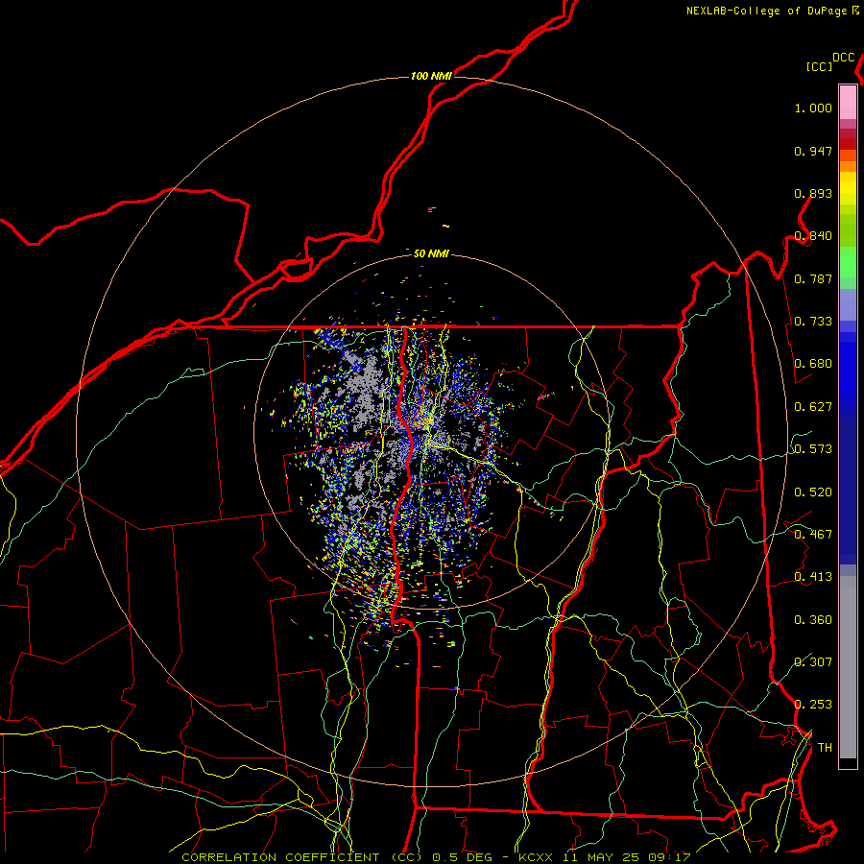864x864 pixels.
Task: Click the 0.413 color scale label
Action: (x=813, y=577)
